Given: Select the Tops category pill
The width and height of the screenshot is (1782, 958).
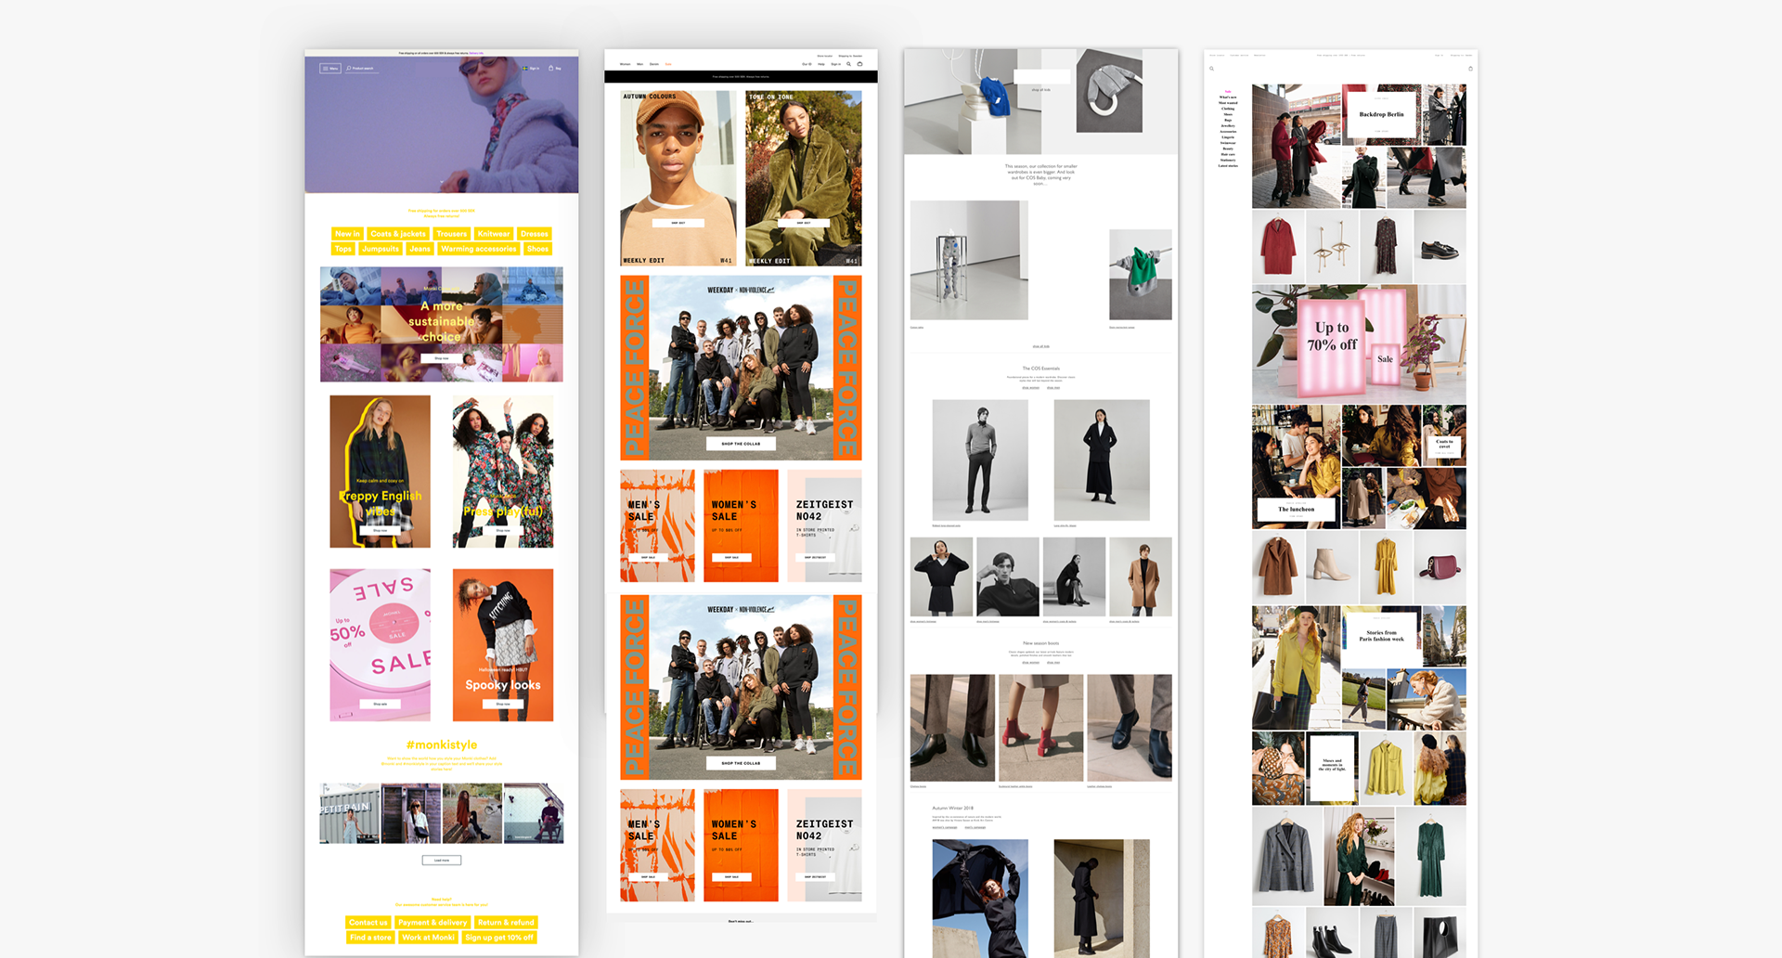Looking at the screenshot, I should point(343,249).
